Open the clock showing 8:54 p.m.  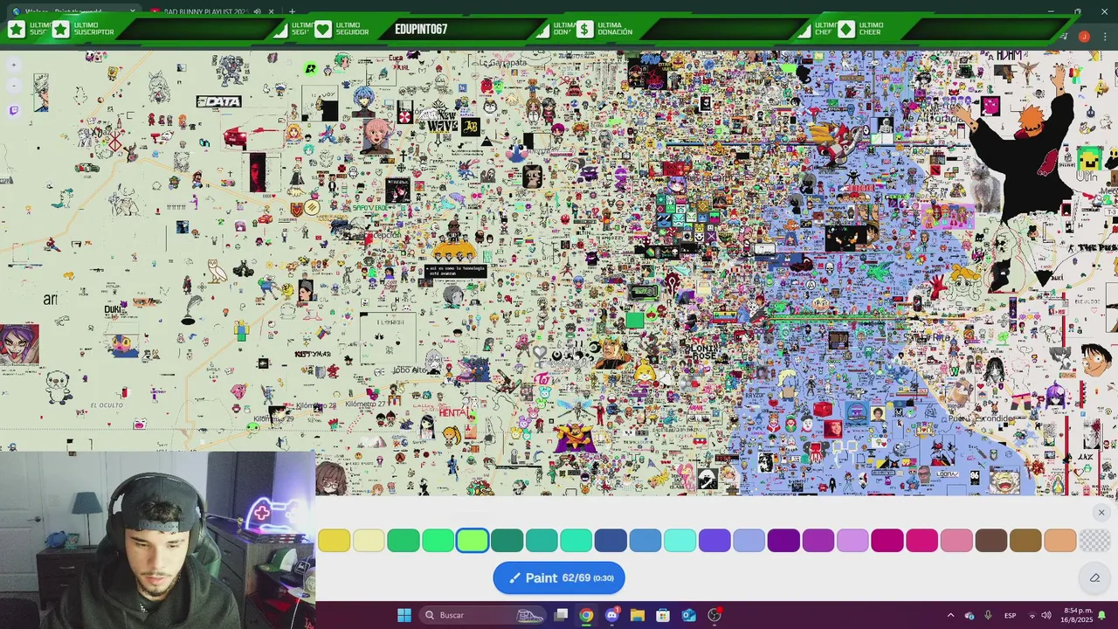pos(1078,615)
